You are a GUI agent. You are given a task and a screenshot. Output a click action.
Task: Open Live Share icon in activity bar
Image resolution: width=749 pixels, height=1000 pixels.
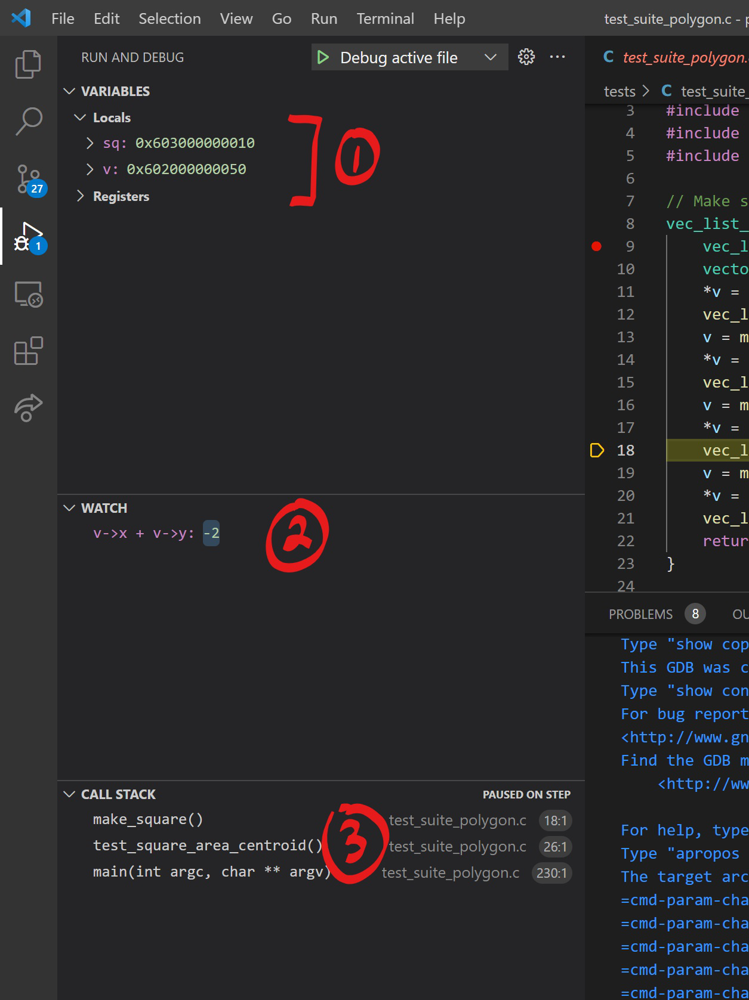tap(28, 408)
